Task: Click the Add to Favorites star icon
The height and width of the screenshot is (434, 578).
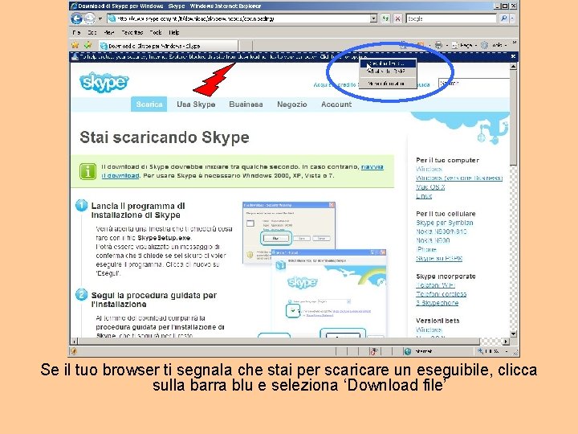Action: click(x=88, y=45)
